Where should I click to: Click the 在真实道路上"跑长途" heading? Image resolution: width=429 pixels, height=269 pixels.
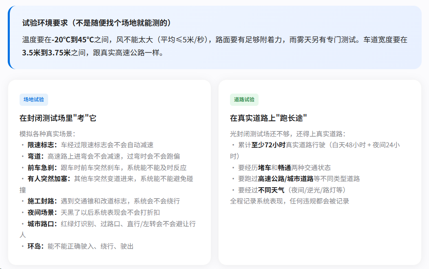[x=268, y=118]
